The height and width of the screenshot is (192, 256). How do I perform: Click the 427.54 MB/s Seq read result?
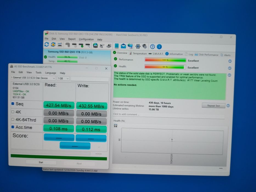pos(59,106)
